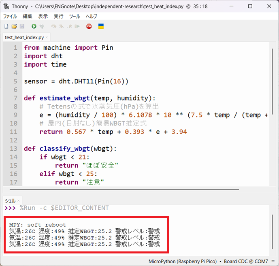The width and height of the screenshot is (279, 266).
Task: Open the ヘルプ menu
Action: point(92,16)
